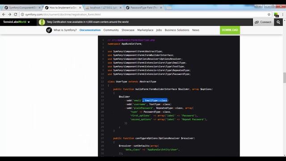Click the 'namespace AppBundle\Form;' line
Image resolution: width=286 pixels, height=161 pixels.
click(125, 44)
